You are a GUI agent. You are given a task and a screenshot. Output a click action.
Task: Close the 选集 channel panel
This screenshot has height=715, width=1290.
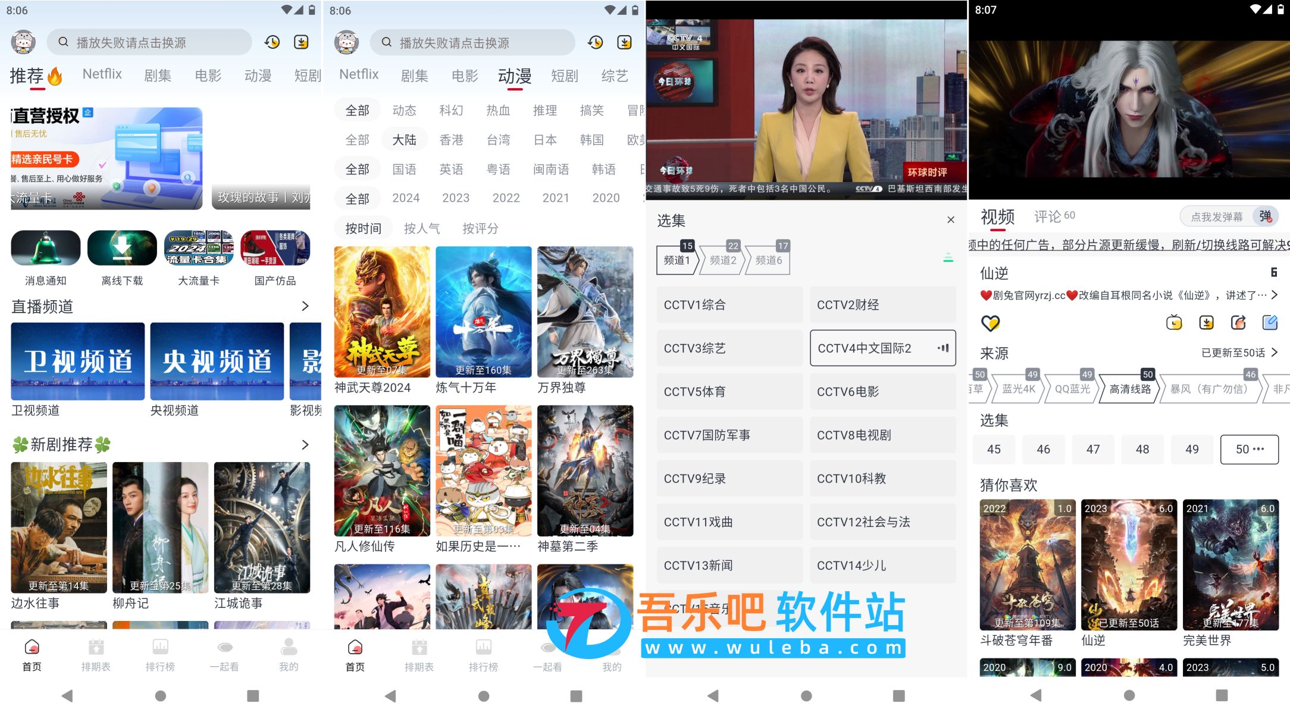951,220
